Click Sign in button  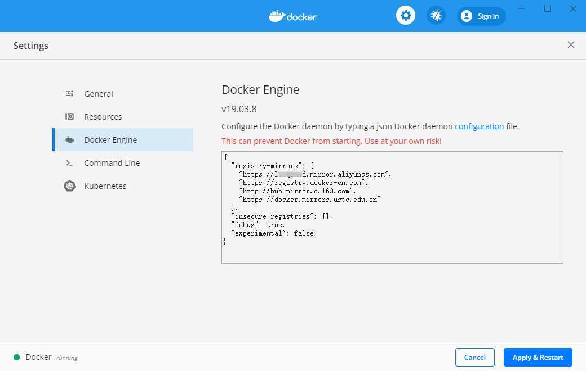(x=481, y=16)
